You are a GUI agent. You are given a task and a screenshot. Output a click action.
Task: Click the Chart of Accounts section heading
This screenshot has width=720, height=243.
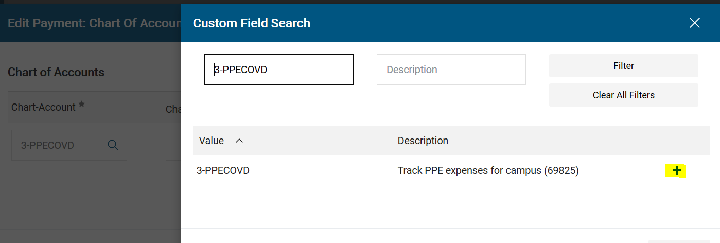coord(56,72)
